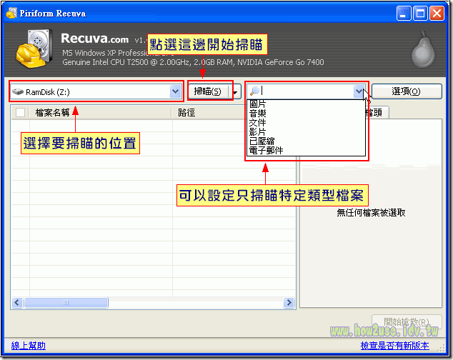
Task: Tick the select-all checkbox in file list header
Action: point(20,112)
